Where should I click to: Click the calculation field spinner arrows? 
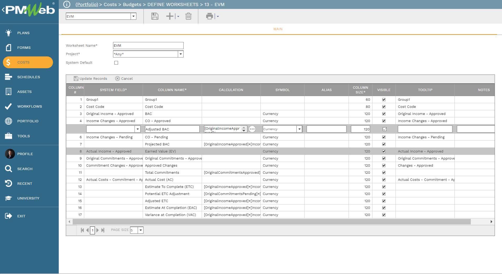point(244,129)
